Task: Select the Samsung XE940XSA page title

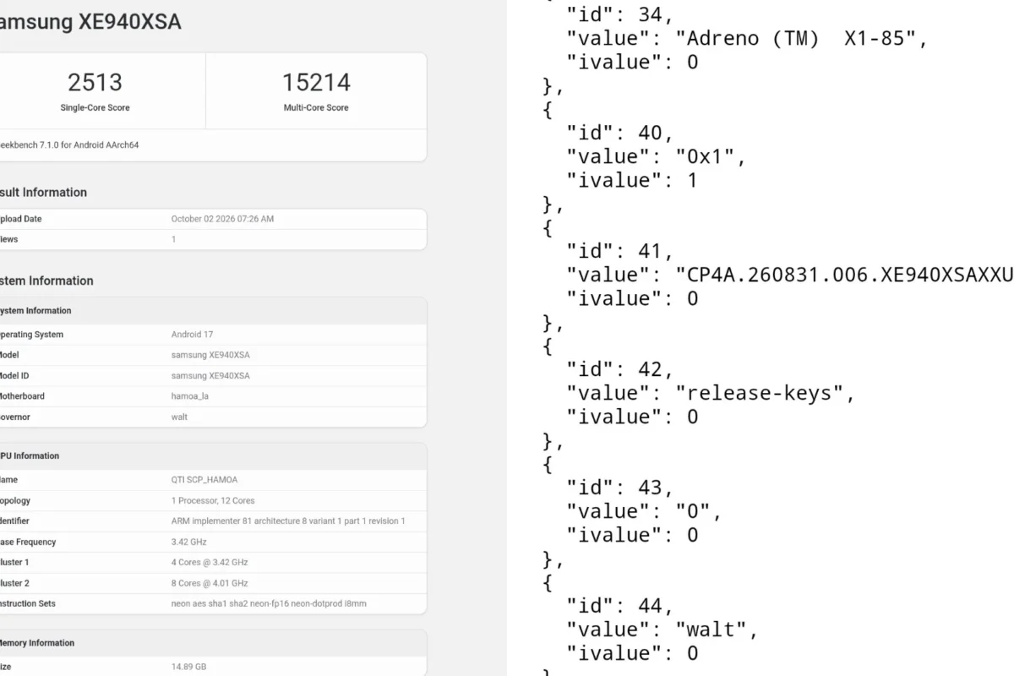Action: [90, 22]
